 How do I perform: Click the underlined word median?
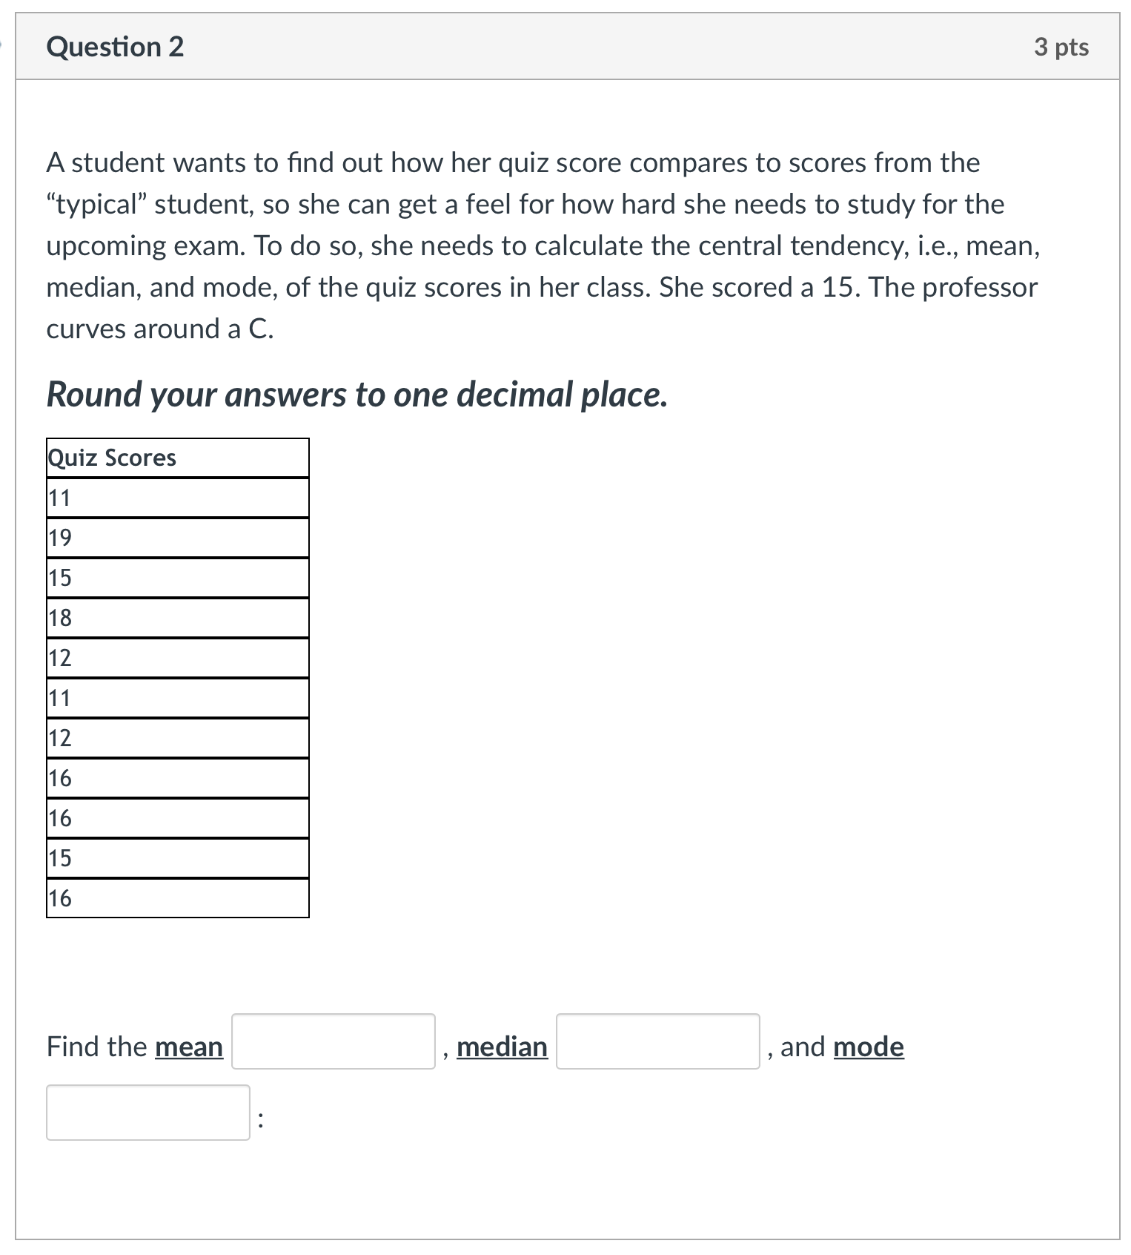[x=501, y=1047]
